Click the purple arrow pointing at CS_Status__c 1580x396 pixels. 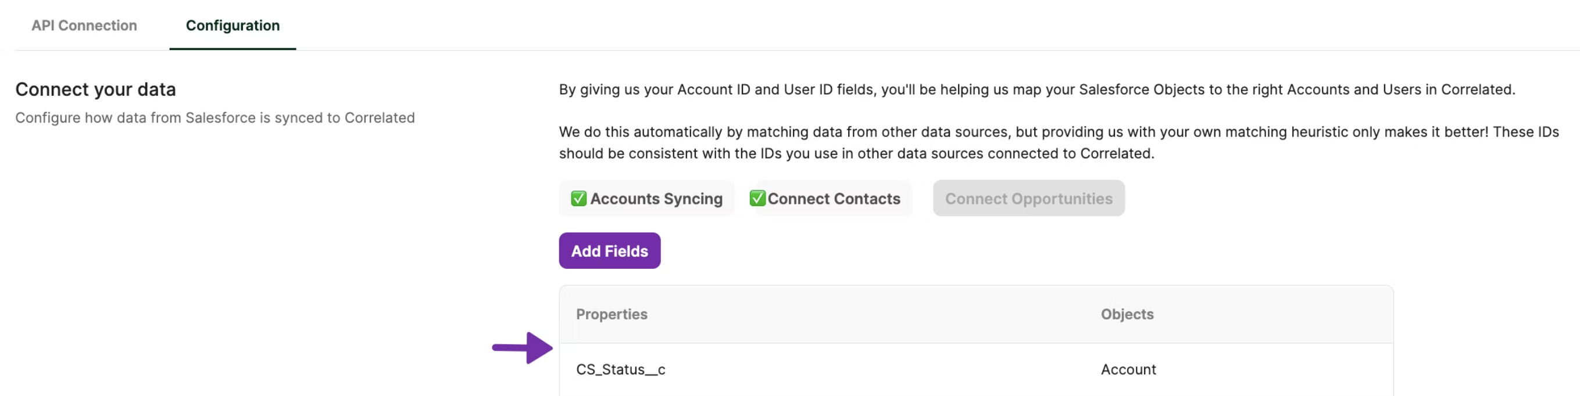pos(523,348)
